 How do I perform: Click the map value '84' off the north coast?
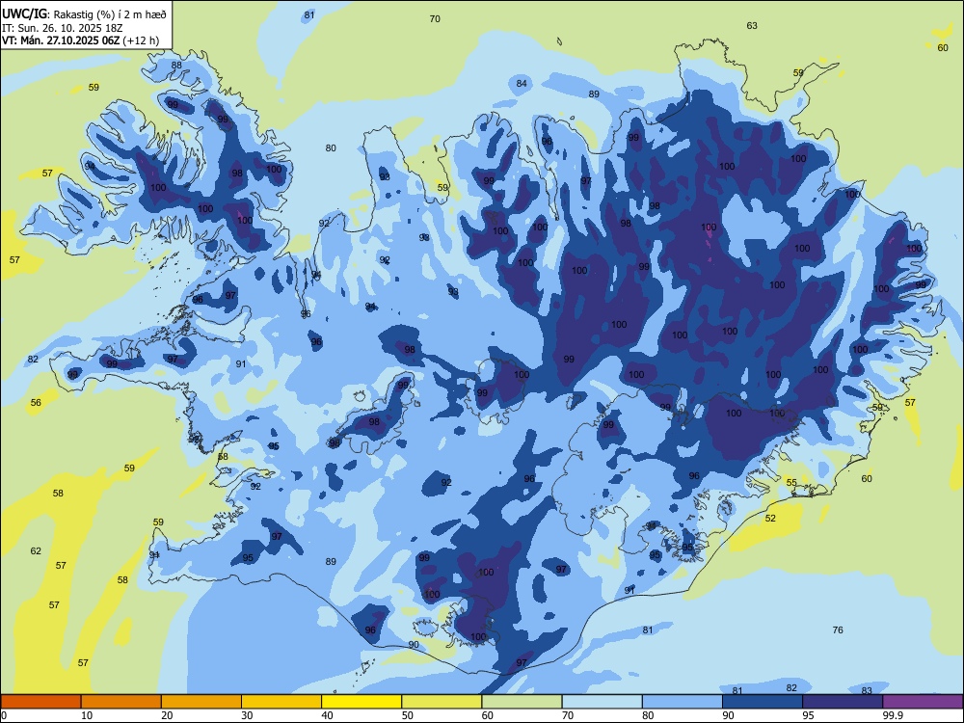[x=522, y=84]
